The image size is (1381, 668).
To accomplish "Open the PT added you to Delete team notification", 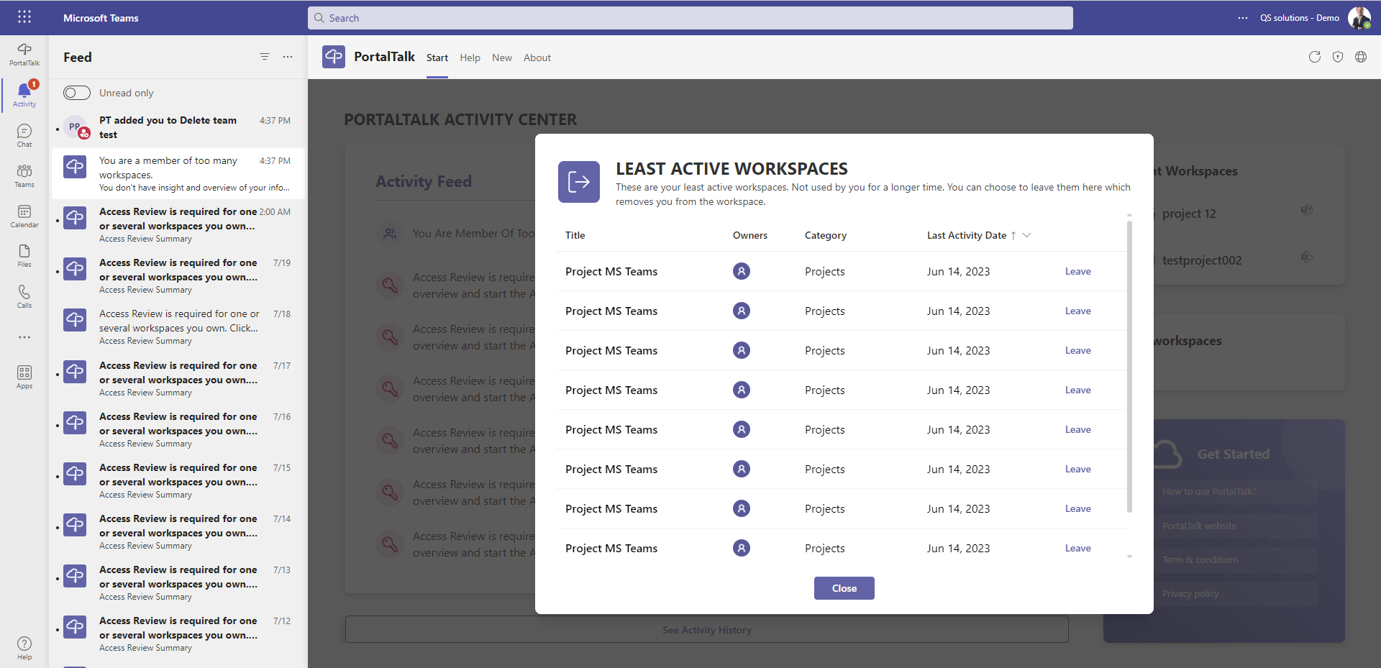I will pyautogui.click(x=178, y=127).
